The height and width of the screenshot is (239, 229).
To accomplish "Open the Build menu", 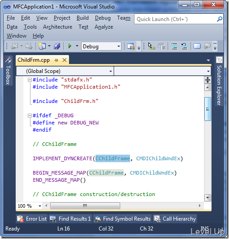I will (x=82, y=18).
